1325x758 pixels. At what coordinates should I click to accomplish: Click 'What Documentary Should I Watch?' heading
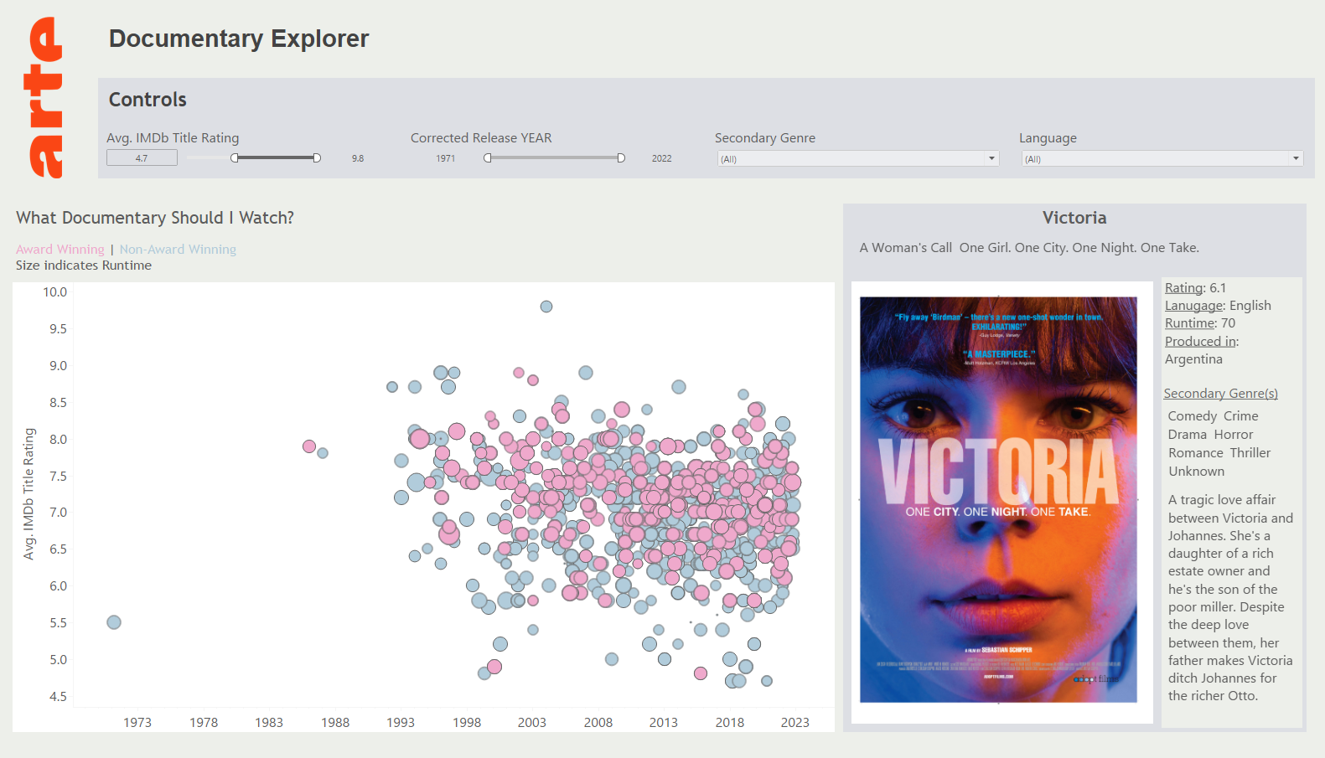coord(155,218)
